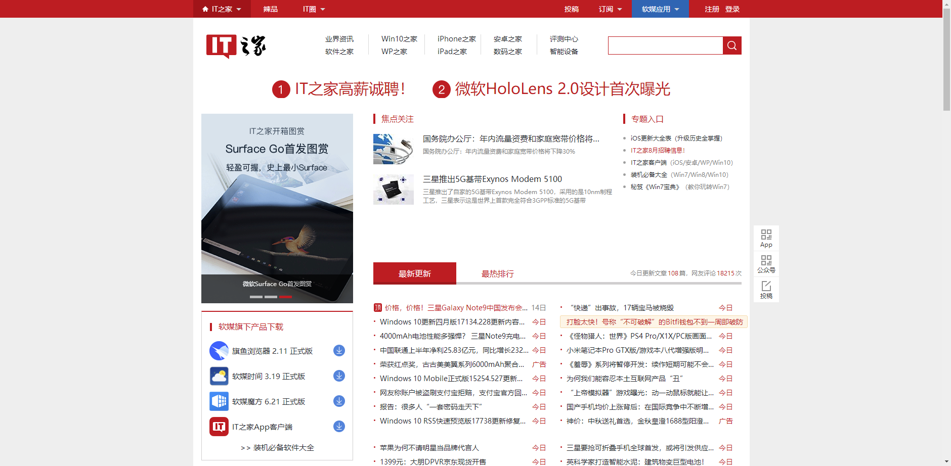Click 登录 to log in
The image size is (951, 466).
point(732,9)
